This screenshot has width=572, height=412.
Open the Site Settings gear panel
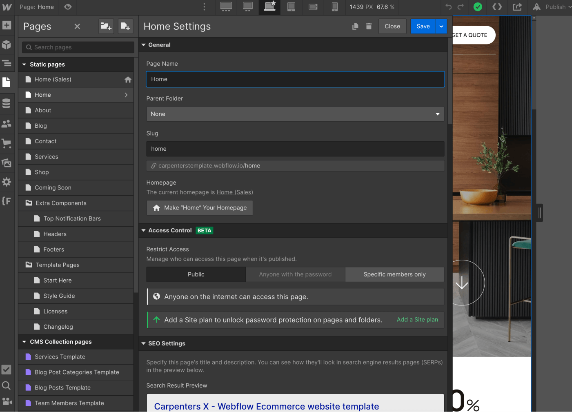[7, 182]
